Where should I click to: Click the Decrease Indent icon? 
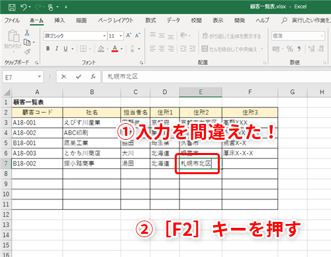[183, 48]
